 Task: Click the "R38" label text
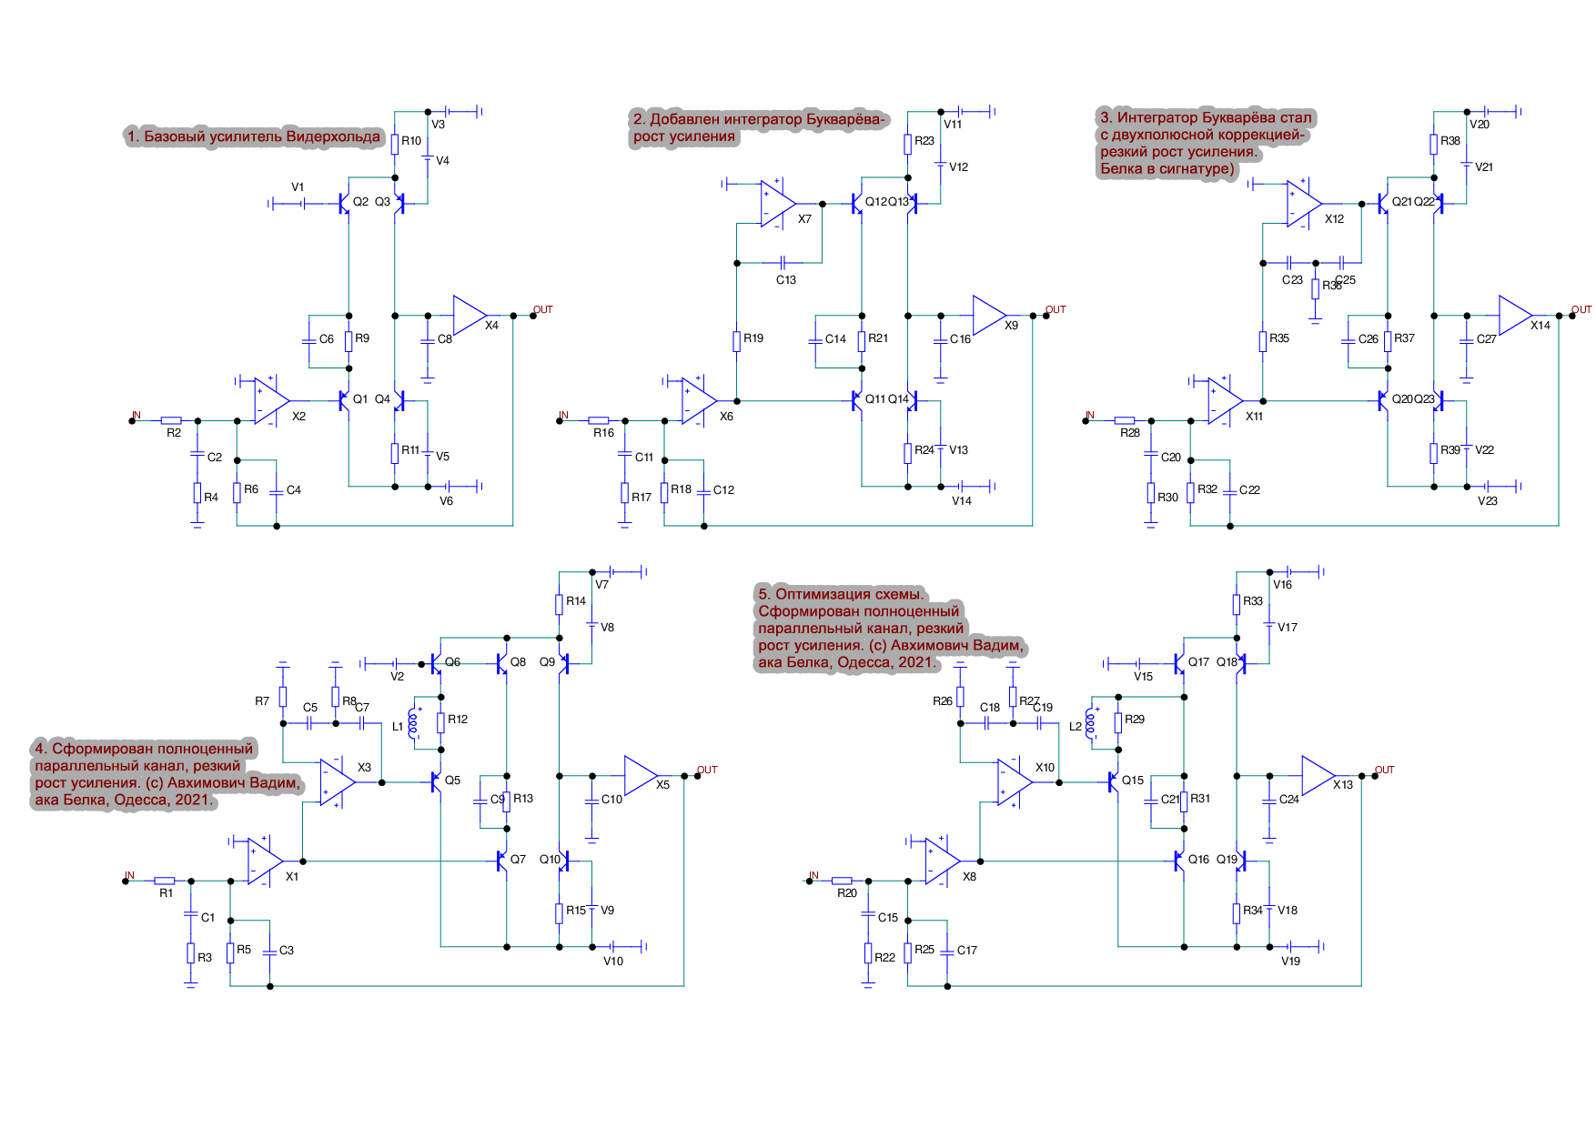[x=1450, y=141]
